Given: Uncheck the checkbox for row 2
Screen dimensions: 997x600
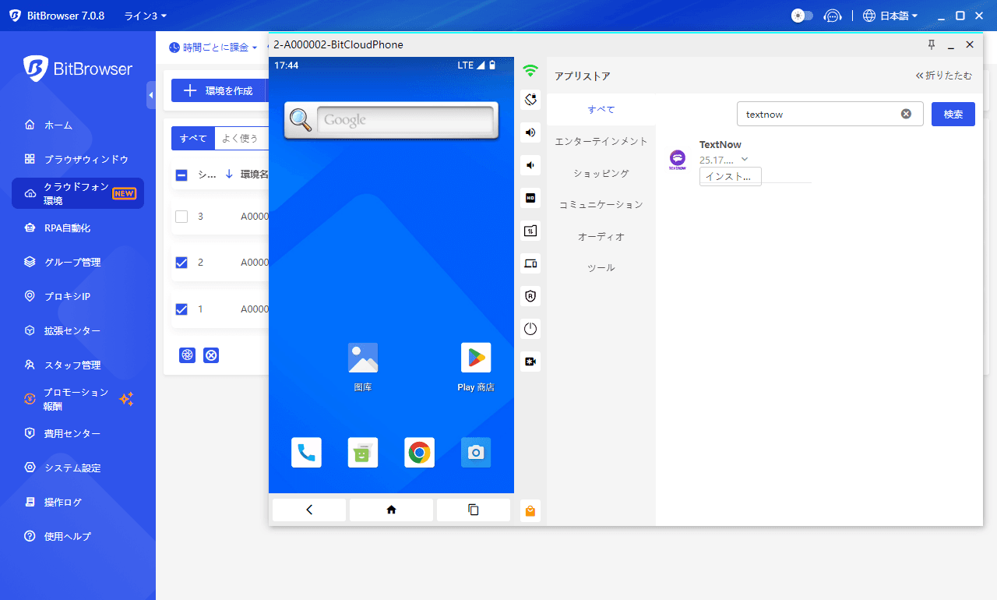Looking at the screenshot, I should click(181, 263).
